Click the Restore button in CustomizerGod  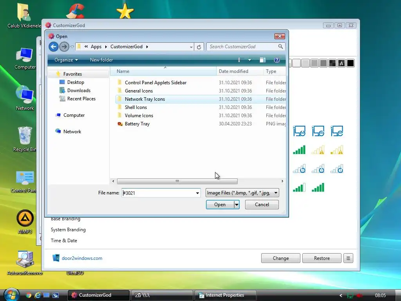coord(322,258)
